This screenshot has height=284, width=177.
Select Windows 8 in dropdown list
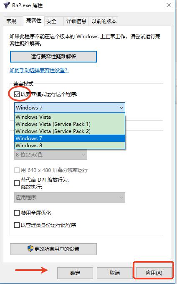[70, 146]
